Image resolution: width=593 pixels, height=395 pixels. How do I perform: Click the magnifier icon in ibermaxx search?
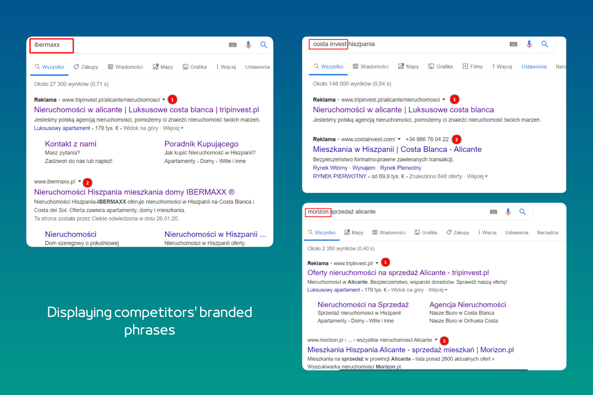263,45
